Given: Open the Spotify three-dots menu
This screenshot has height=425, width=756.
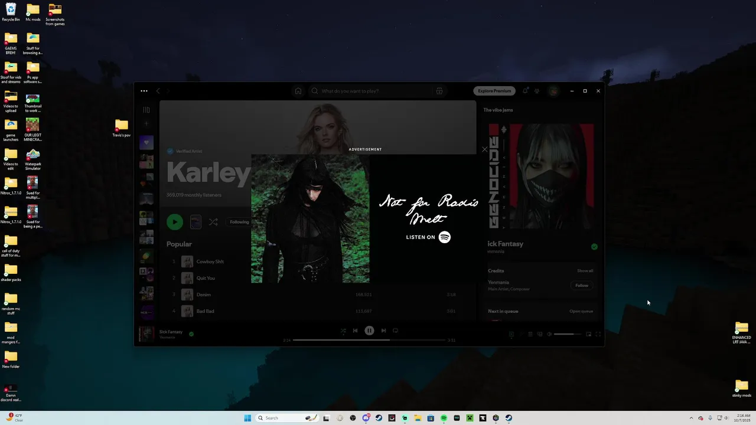Looking at the screenshot, I should tap(144, 91).
